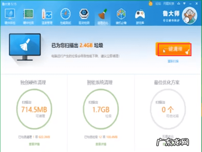Screen dimensions: 202x152
Task: Click the 1.7GB system cleanup circle
Action: pos(101,109)
